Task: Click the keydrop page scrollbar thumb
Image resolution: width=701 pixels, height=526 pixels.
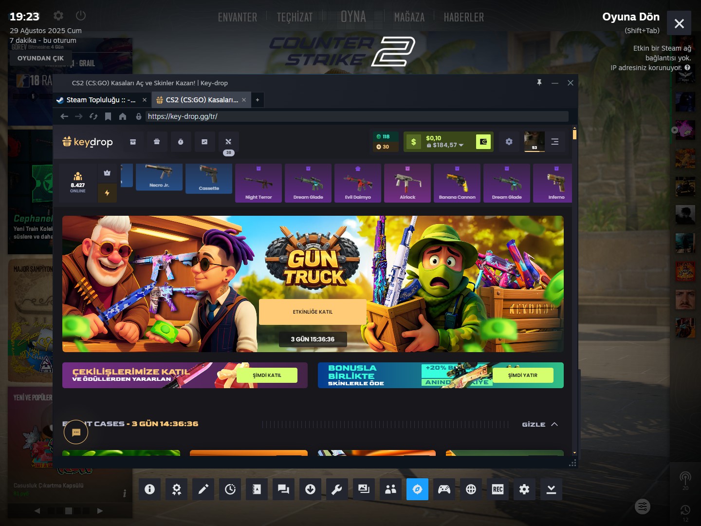Action: click(574, 134)
